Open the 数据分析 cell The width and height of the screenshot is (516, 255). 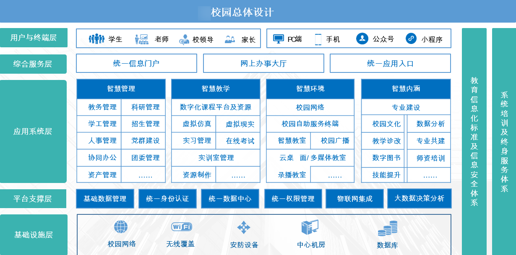(429, 124)
